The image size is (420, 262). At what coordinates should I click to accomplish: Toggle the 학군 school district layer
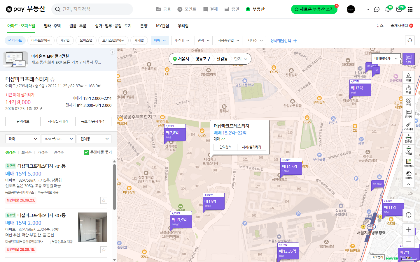[408, 89]
